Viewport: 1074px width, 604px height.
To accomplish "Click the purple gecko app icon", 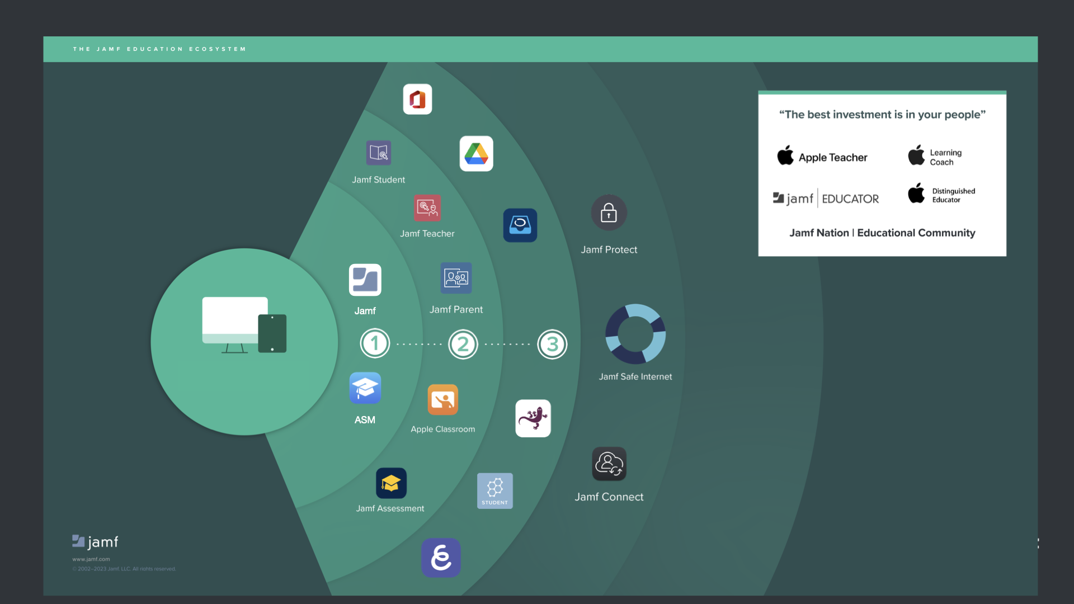I will (x=533, y=418).
